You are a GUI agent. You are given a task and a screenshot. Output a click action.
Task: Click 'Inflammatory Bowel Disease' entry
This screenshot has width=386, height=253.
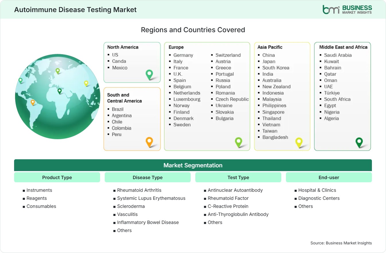(x=148, y=222)
